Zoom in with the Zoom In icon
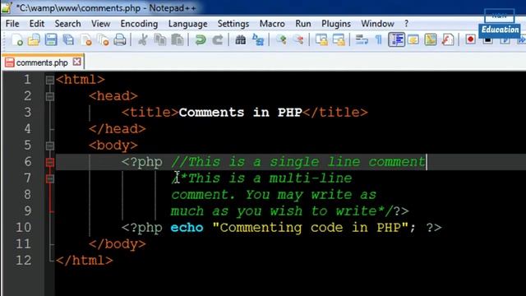 281,40
